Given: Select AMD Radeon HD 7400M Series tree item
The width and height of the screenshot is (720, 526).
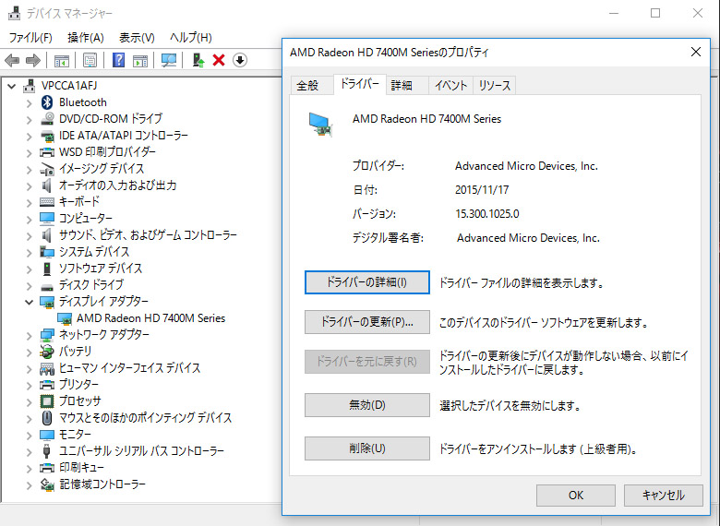Looking at the screenshot, I should [x=151, y=318].
